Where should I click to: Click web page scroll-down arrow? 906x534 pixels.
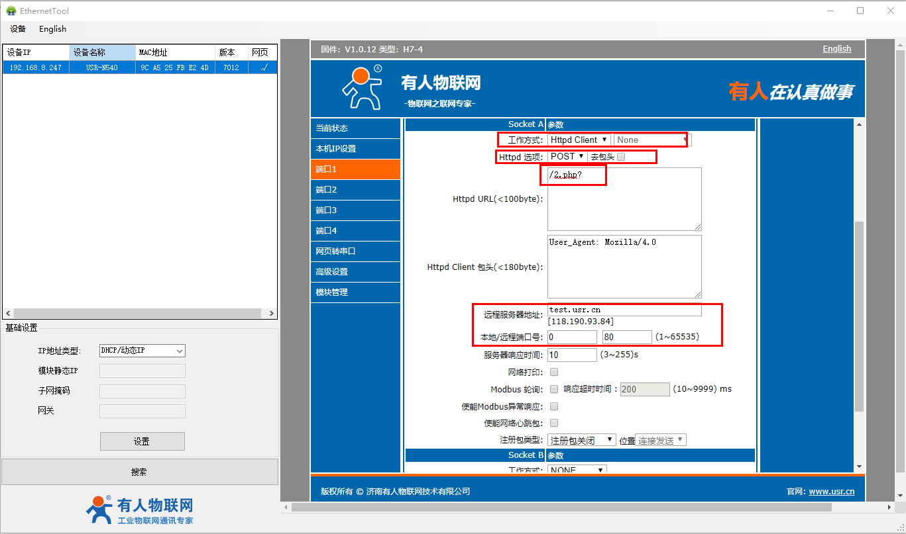(x=860, y=467)
